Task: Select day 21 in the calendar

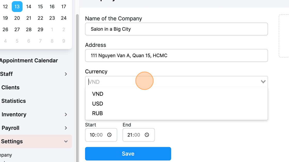Action: (x=29, y=18)
